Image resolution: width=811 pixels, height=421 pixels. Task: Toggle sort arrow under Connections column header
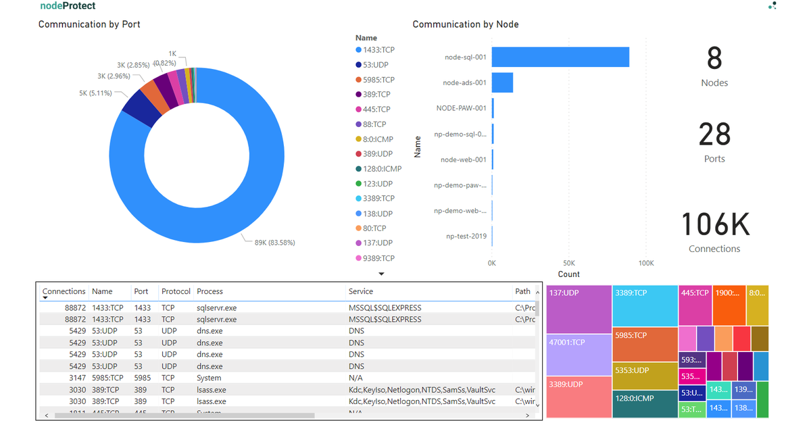pos(45,298)
